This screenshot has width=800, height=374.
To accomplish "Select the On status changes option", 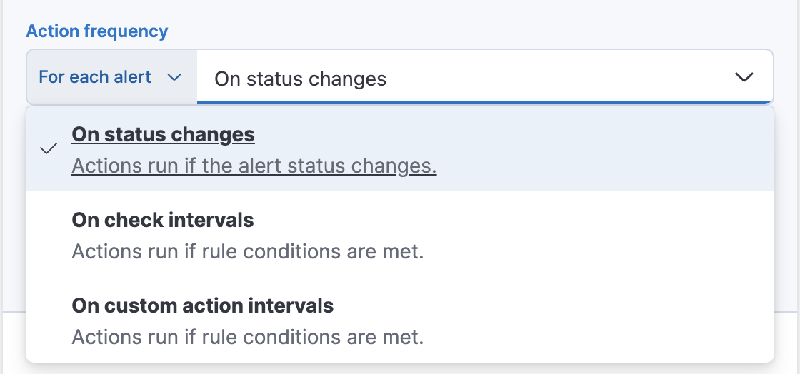I will [400, 150].
